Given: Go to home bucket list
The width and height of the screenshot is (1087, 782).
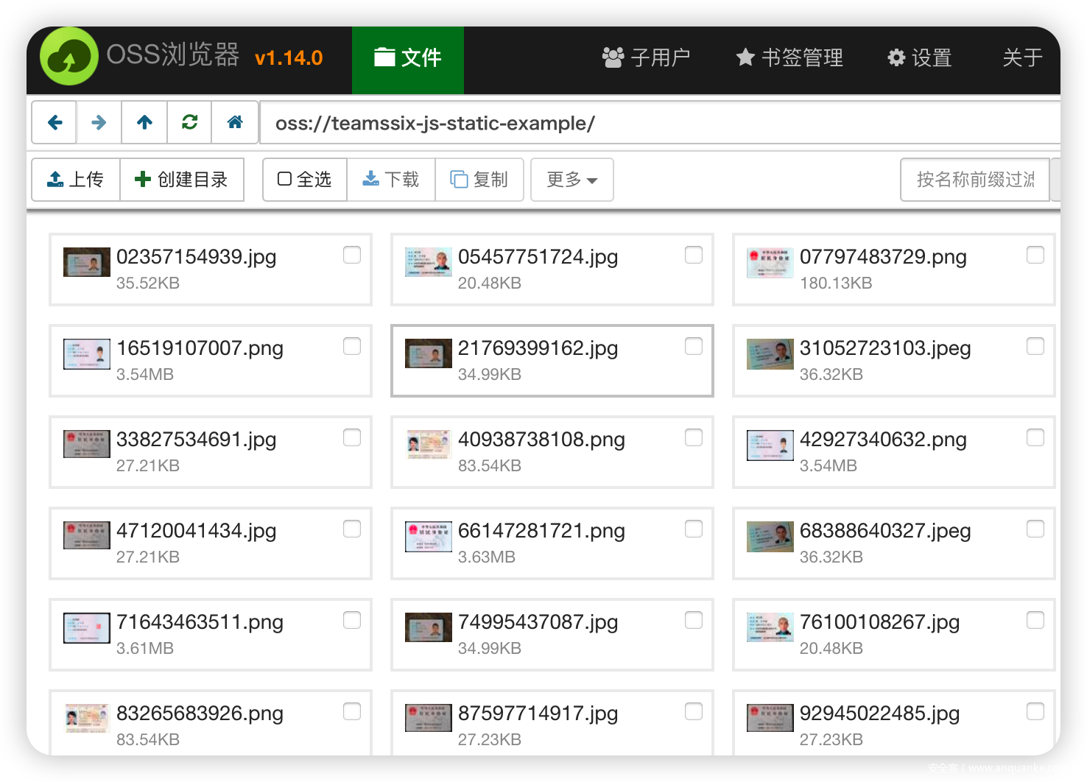Looking at the screenshot, I should click(x=235, y=122).
